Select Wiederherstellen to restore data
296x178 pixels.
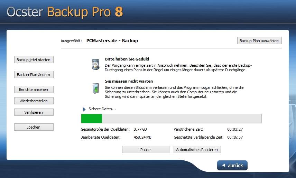(x=34, y=101)
